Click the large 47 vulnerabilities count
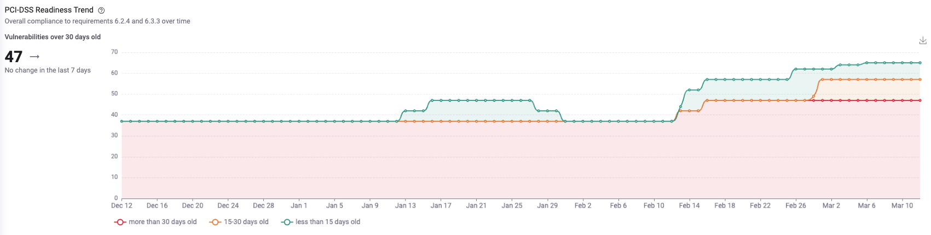 click(14, 57)
